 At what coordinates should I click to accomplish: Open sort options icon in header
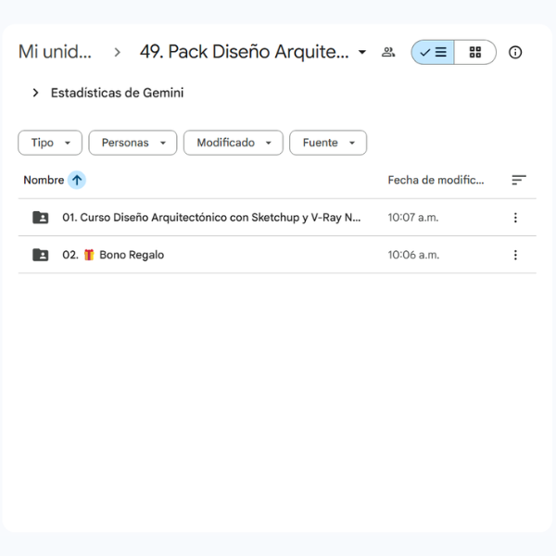(519, 181)
